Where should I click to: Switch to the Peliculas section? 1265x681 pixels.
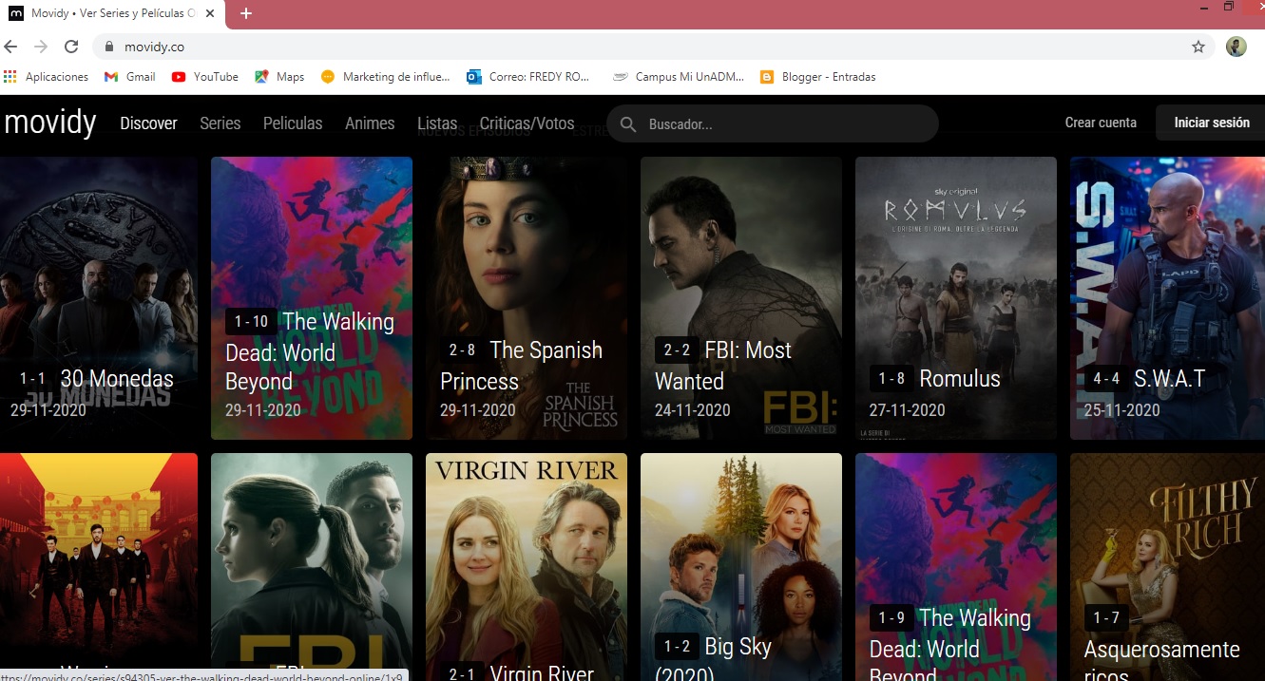point(292,123)
